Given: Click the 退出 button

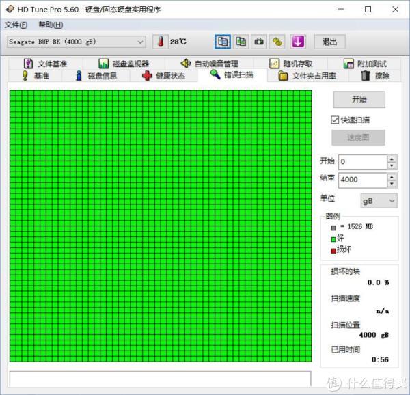Looking at the screenshot, I should [x=329, y=42].
